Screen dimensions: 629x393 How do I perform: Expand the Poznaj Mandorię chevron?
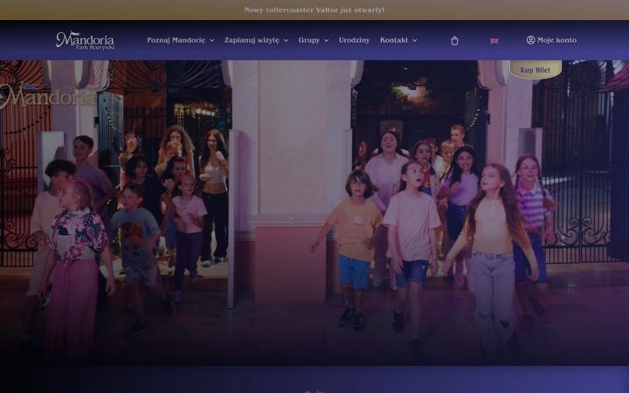[x=211, y=40]
